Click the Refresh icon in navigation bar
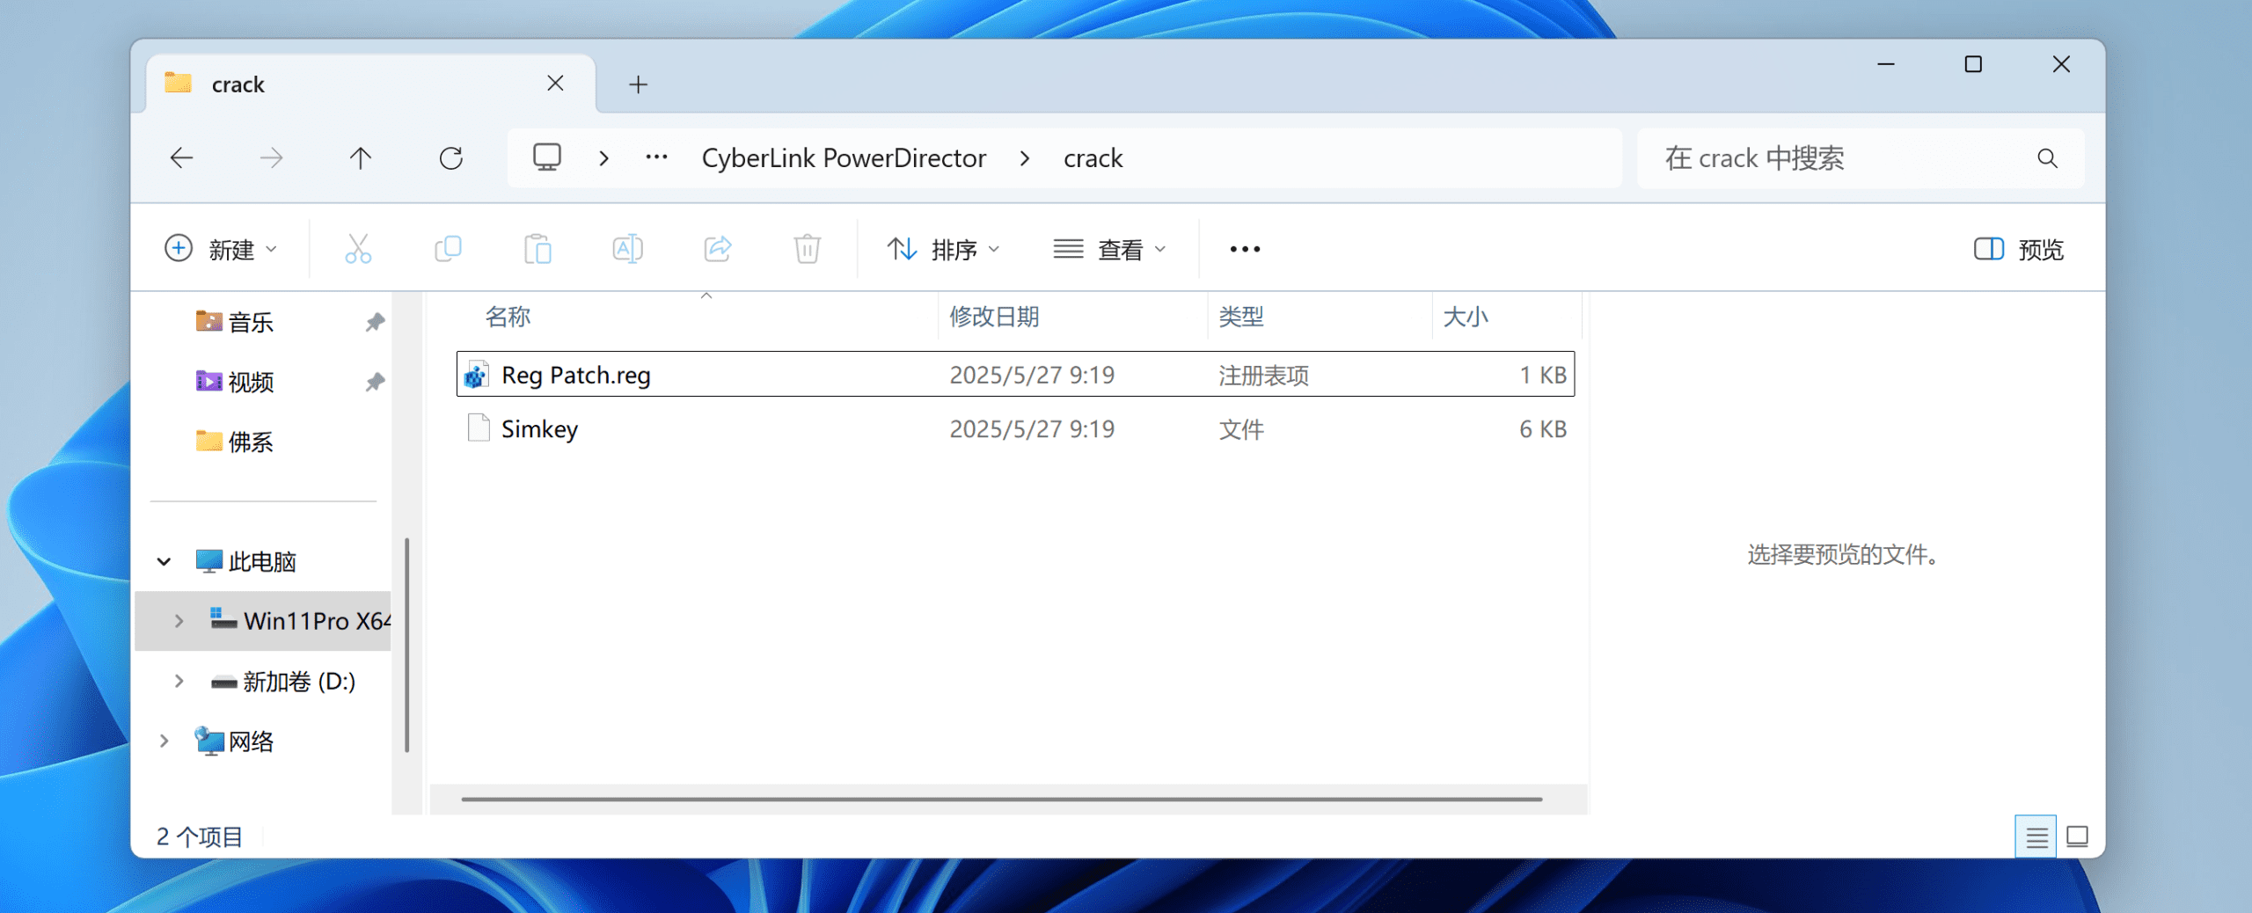 pos(450,158)
